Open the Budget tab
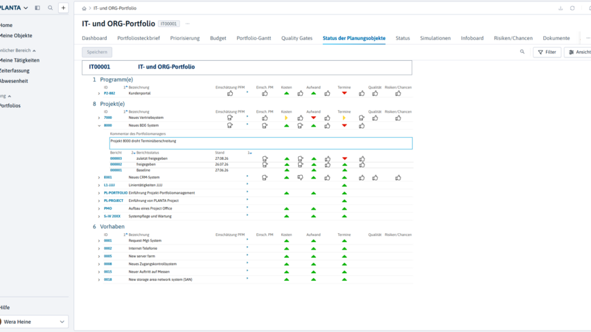 [218, 38]
